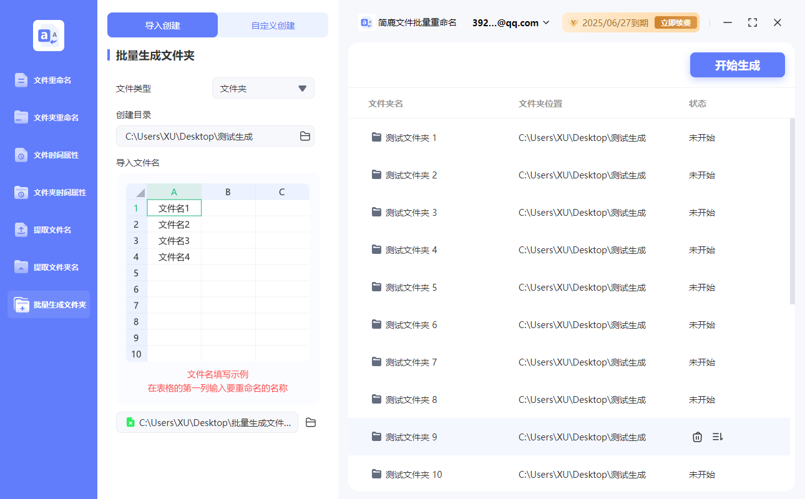The width and height of the screenshot is (805, 499).
Task: Expand the account menu for 392...@qq.com
Action: tap(510, 22)
